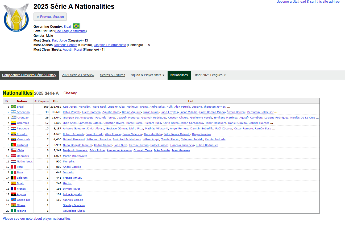Click the Brazil flag beside Governing Country

pos(76,26)
